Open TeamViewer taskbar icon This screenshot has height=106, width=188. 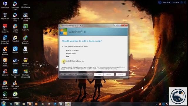pyautogui.click(x=55, y=104)
